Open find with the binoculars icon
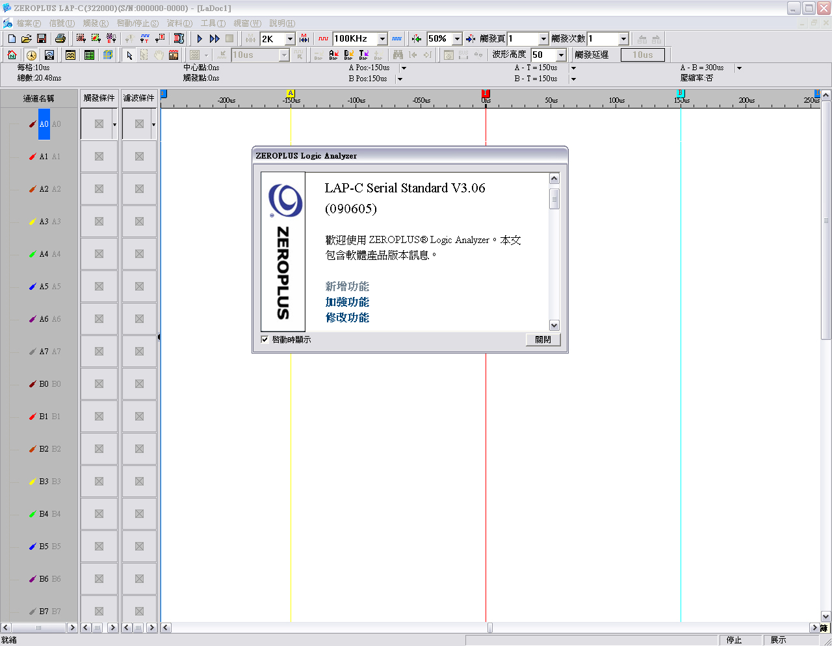The image size is (832, 646). pos(398,55)
